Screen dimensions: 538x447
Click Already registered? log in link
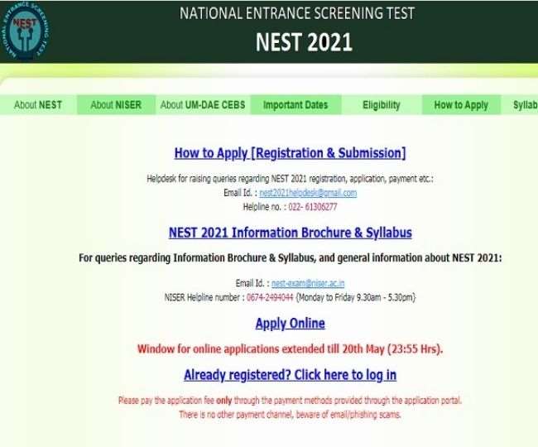(291, 375)
